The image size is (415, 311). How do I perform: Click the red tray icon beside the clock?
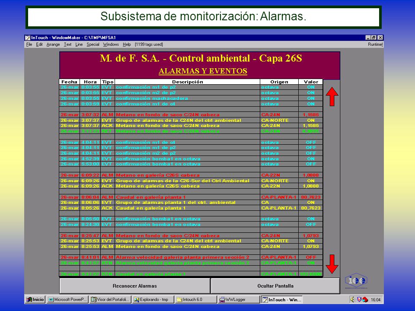tap(365, 299)
